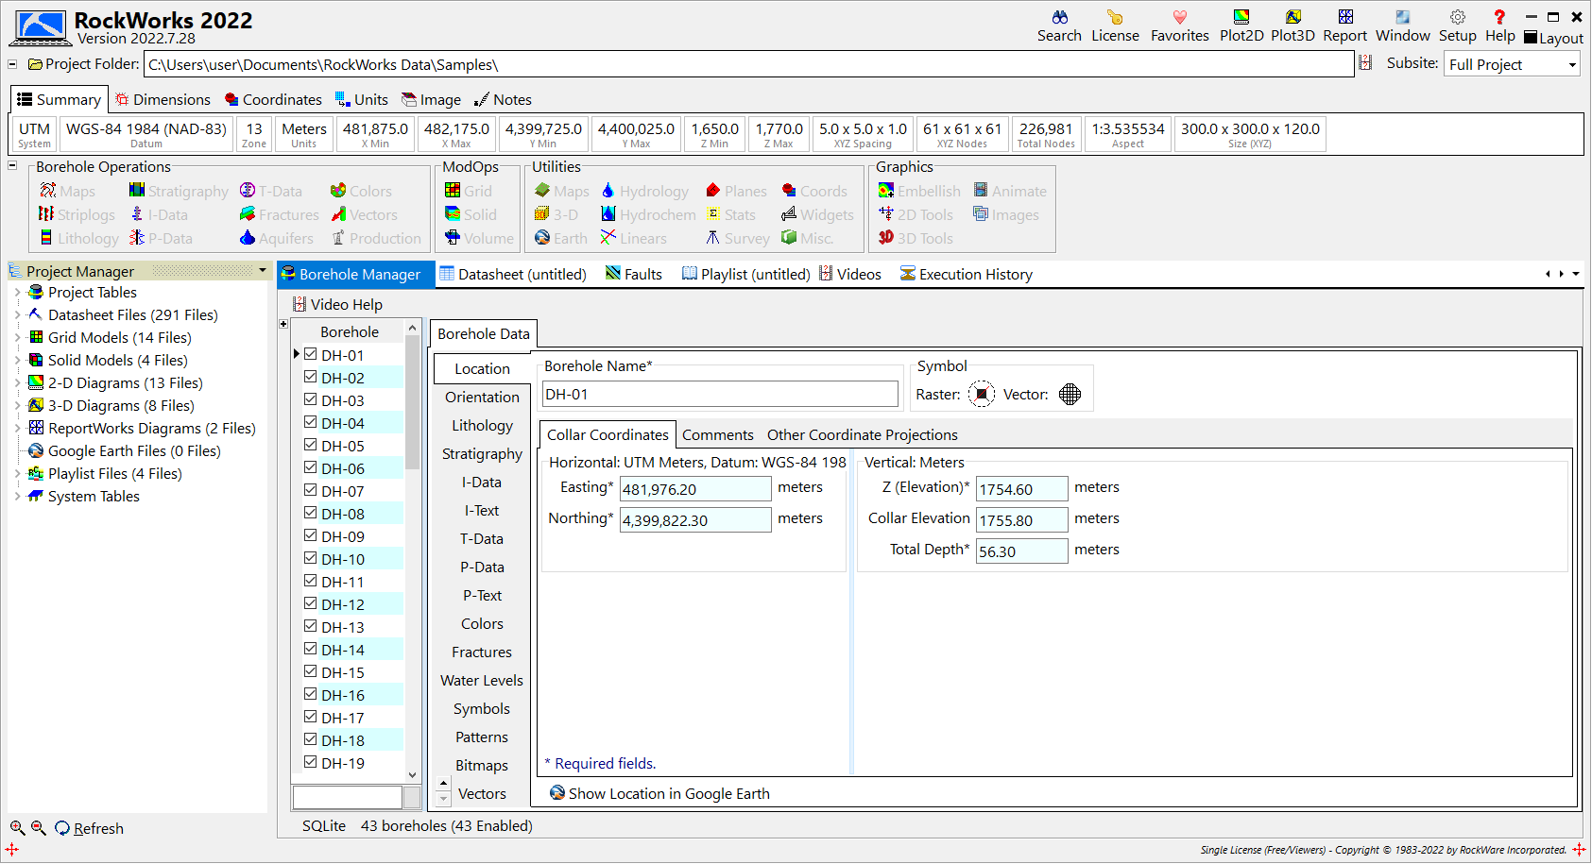Open the Window menu icon

pos(1402,26)
